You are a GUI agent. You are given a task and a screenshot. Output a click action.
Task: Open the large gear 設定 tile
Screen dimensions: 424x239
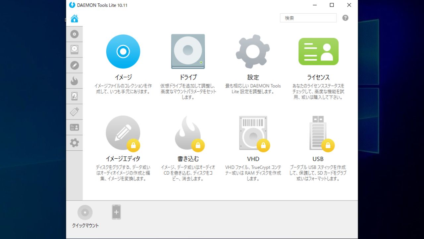(x=253, y=51)
